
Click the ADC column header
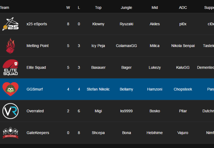click(183, 8)
